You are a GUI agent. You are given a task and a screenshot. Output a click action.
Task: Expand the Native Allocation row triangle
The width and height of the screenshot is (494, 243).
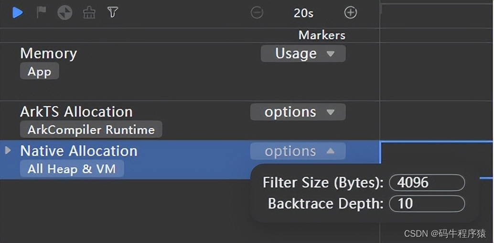point(8,151)
